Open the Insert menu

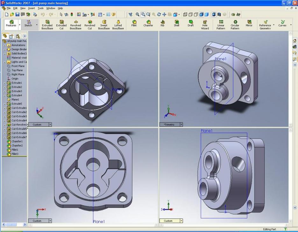tap(32, 8)
